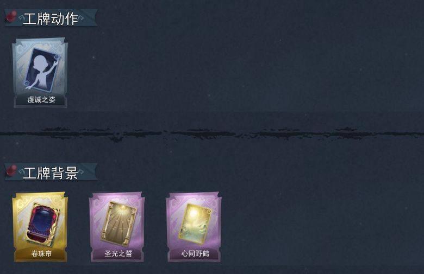
Task: Click the white silhouette figure card art
Action: coord(42,69)
